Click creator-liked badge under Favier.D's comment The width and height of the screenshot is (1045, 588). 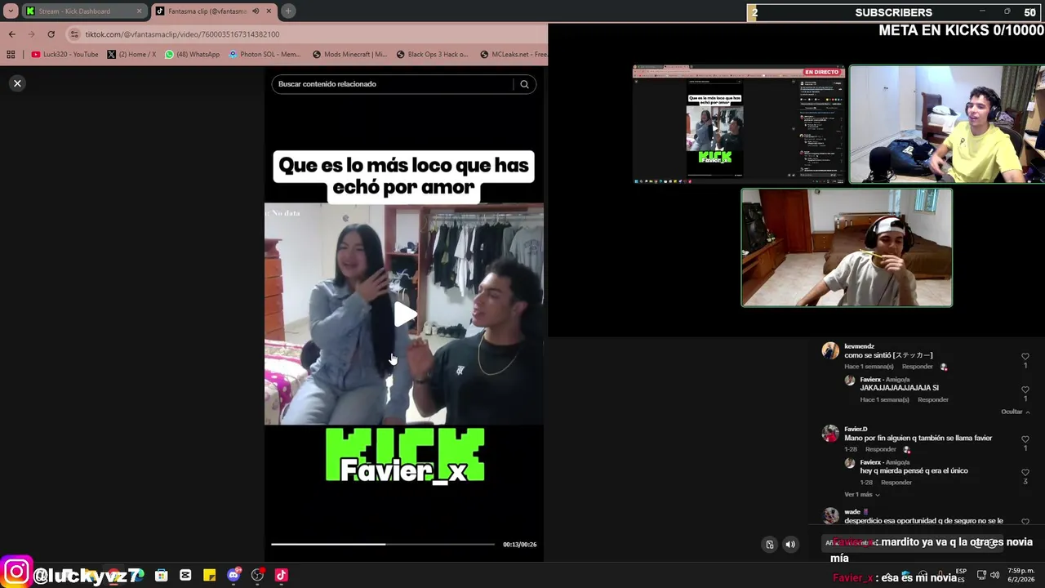click(x=907, y=449)
